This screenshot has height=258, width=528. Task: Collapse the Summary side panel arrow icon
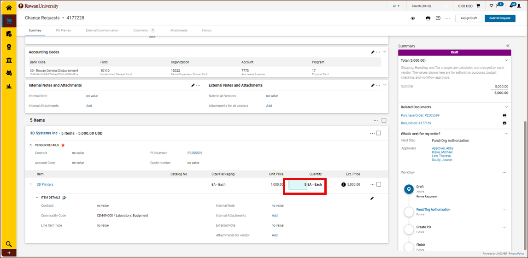[x=507, y=46]
